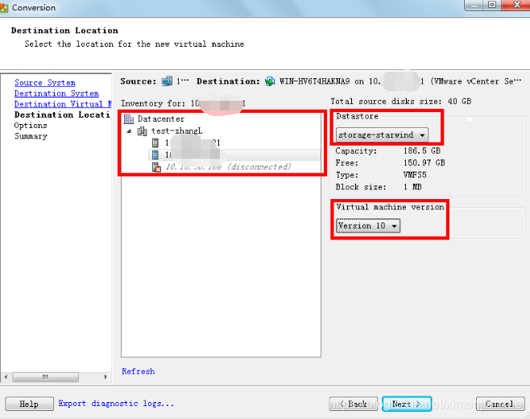Click the test-zhangL cluster icon
The height and width of the screenshot is (419, 530).
click(x=142, y=131)
